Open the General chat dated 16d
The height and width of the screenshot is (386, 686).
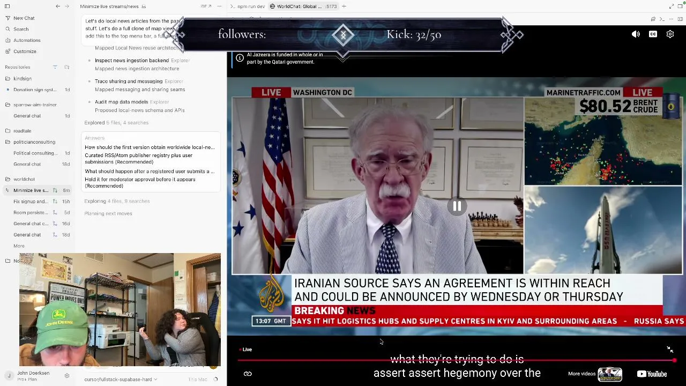(x=38, y=224)
